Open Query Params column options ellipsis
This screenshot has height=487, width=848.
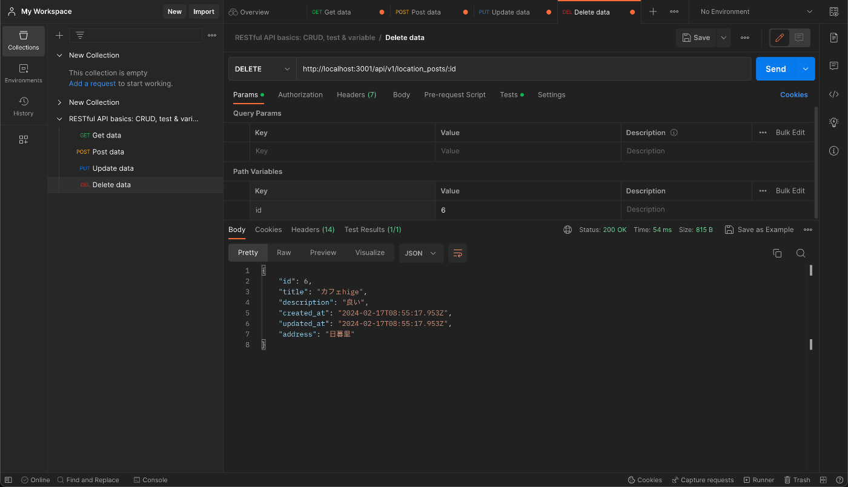763,133
